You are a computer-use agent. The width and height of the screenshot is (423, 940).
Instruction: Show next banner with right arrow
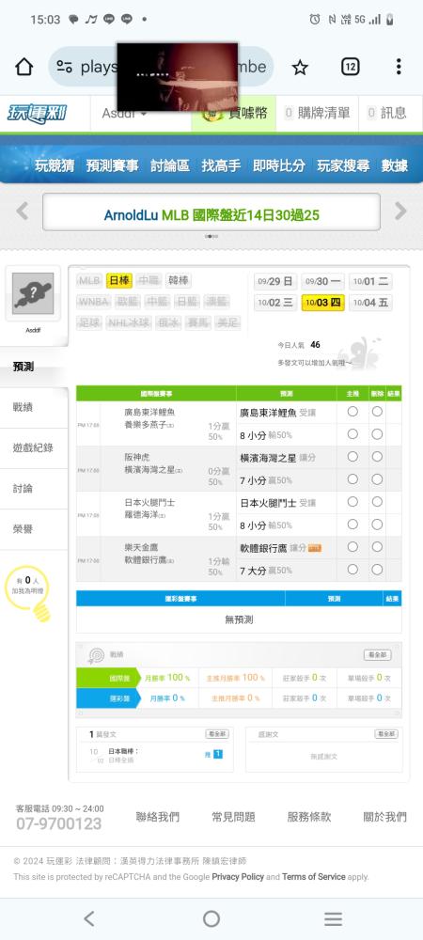(x=400, y=211)
